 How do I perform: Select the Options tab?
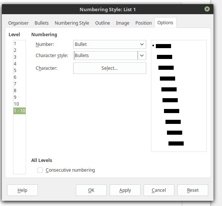pos(165,23)
